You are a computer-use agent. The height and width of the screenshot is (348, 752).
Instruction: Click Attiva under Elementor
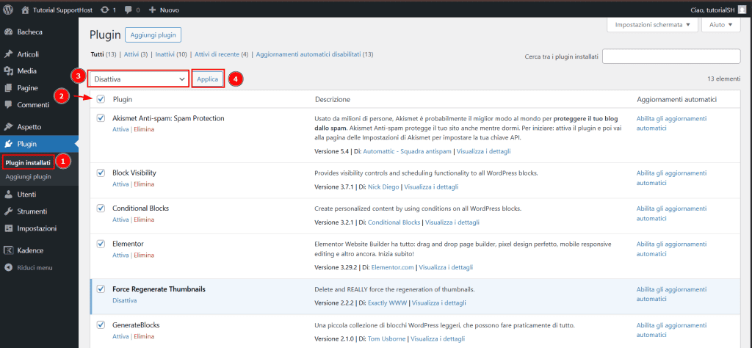[x=120, y=255]
